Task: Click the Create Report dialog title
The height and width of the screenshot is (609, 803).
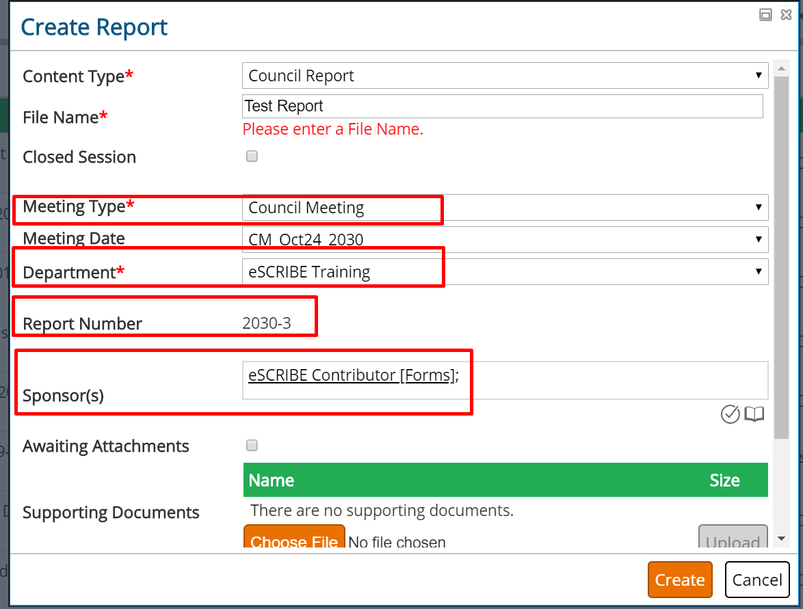Action: [94, 27]
